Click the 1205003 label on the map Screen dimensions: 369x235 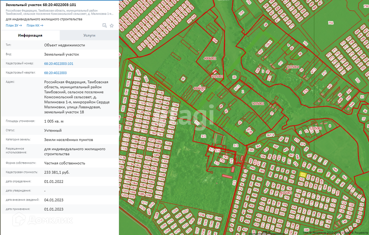pyautogui.click(x=316, y=128)
